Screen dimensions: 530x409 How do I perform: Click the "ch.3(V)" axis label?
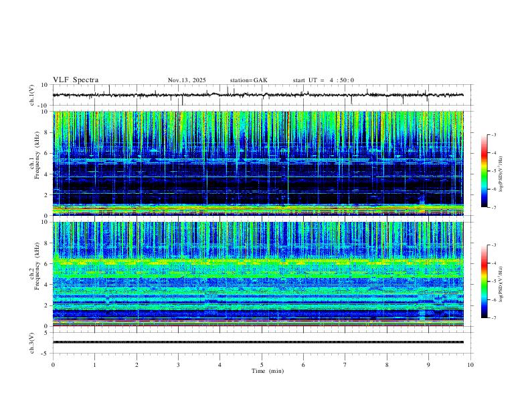[32, 343]
